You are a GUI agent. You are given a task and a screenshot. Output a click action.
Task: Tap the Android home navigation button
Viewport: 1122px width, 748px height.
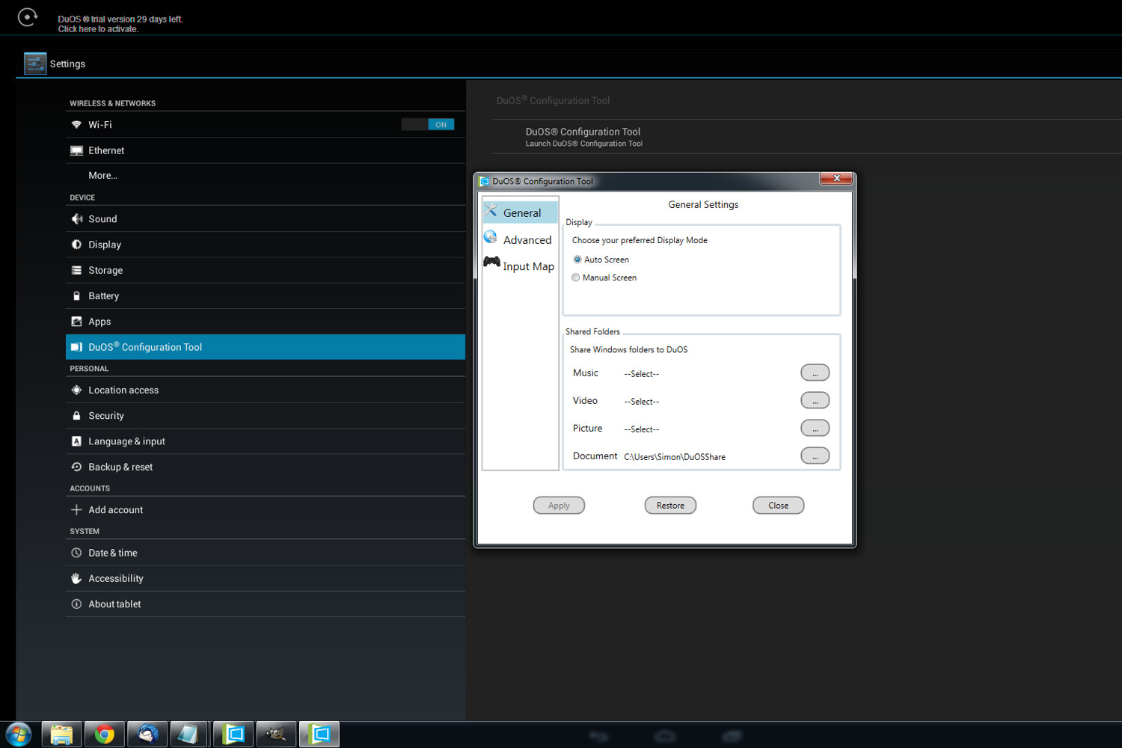pos(665,737)
